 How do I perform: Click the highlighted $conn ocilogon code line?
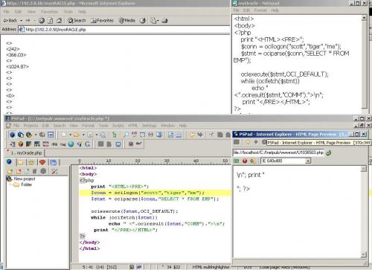(155, 193)
